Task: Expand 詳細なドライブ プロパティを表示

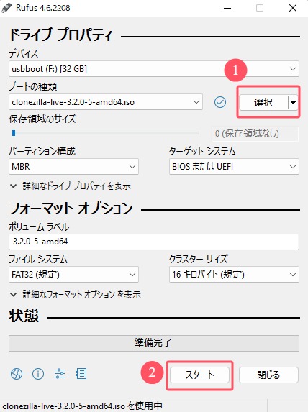Action: click(71, 186)
